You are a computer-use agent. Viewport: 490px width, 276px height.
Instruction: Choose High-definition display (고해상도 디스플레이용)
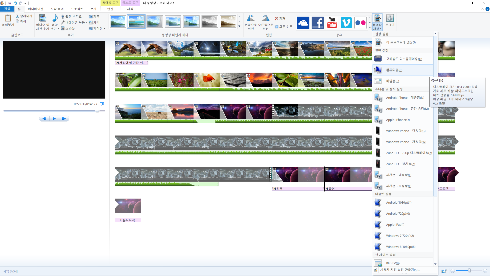(403, 59)
